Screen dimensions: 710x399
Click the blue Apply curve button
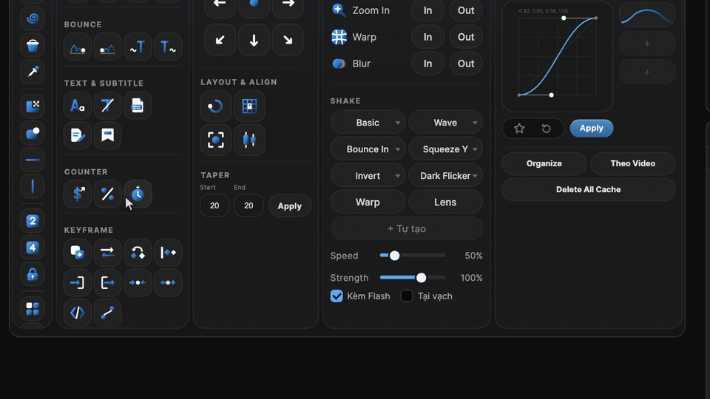click(x=592, y=128)
